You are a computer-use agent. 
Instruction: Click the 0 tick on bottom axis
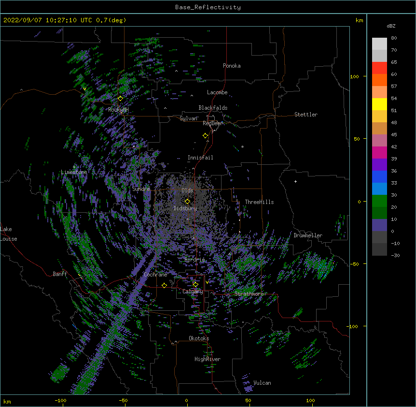[186, 401]
